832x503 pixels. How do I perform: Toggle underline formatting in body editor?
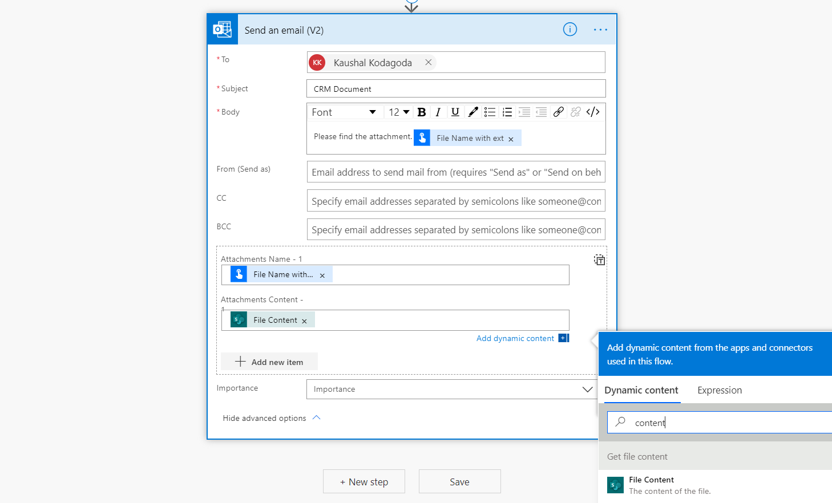pyautogui.click(x=455, y=112)
